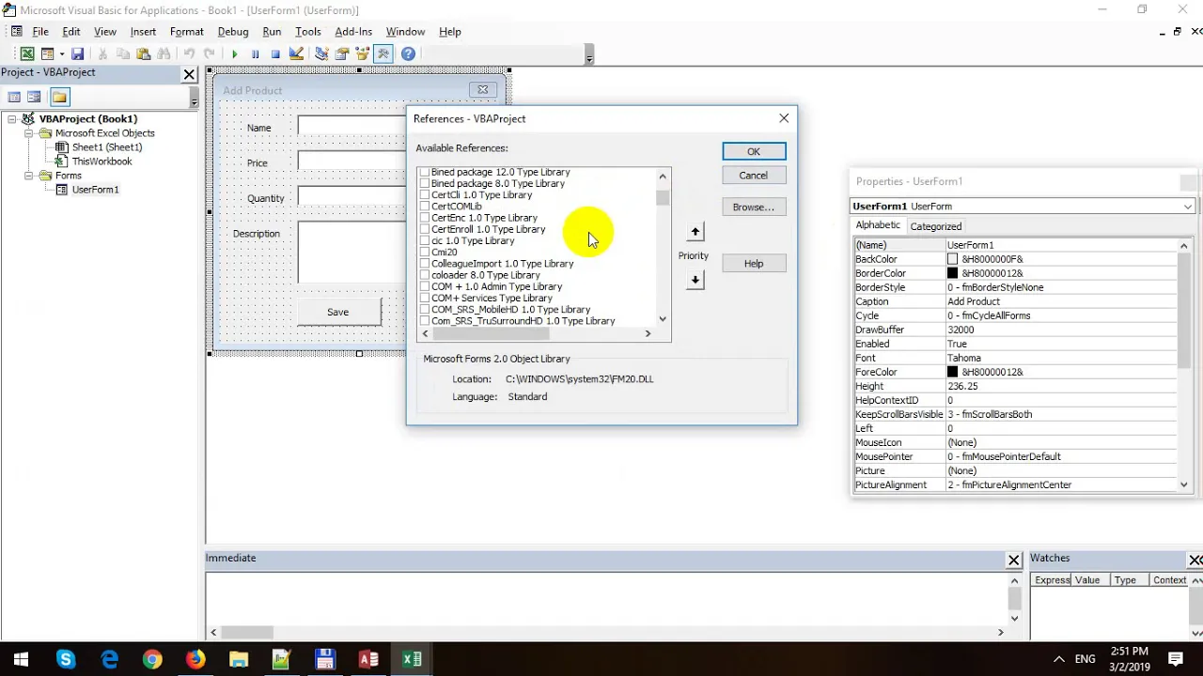Click the Name field on the UserForm

[352, 127]
